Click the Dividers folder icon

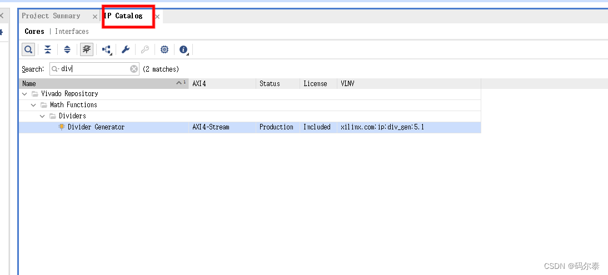click(x=53, y=116)
